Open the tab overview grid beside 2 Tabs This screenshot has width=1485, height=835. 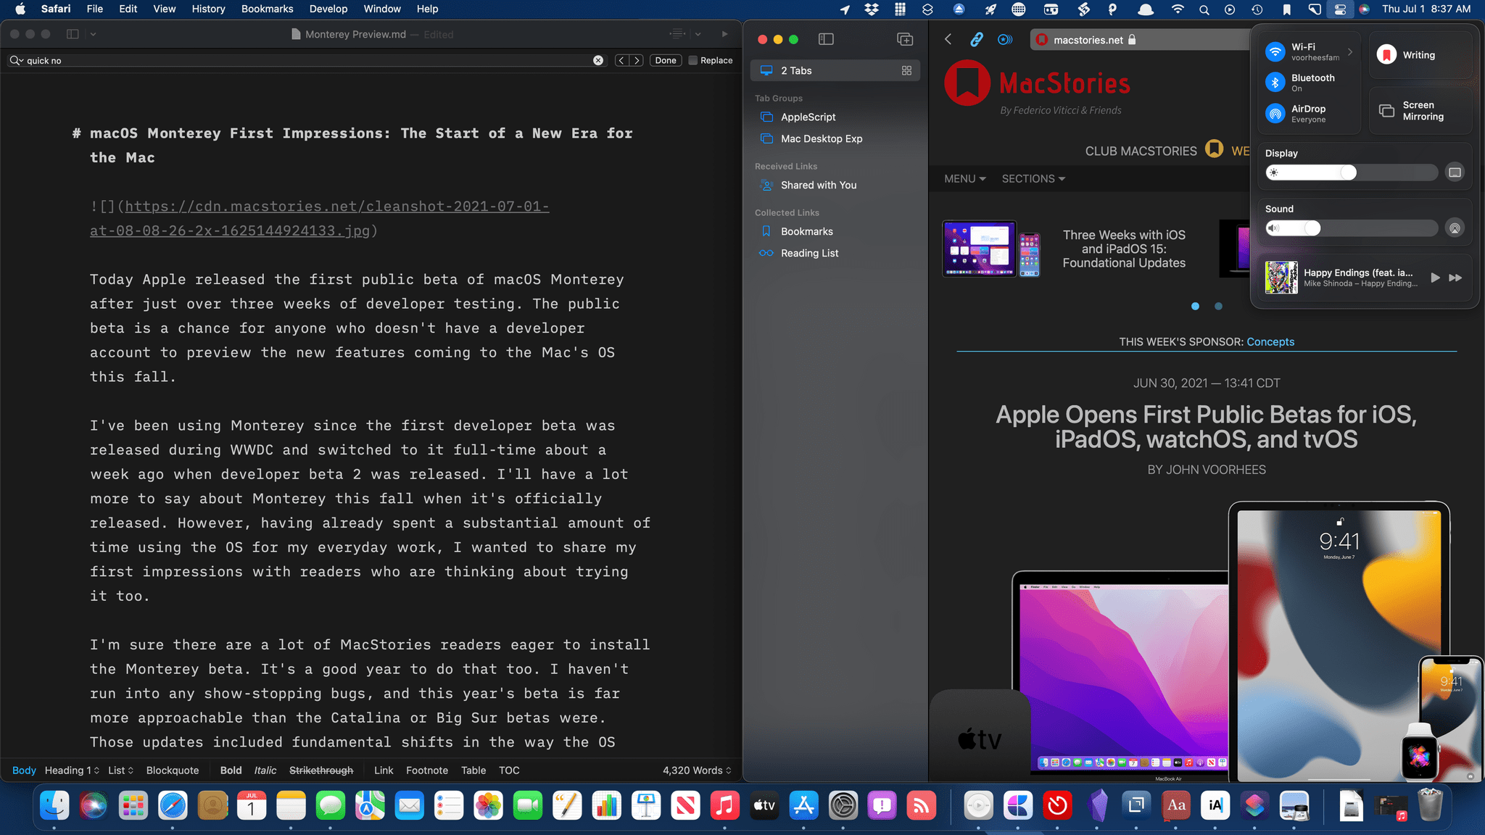click(x=906, y=70)
